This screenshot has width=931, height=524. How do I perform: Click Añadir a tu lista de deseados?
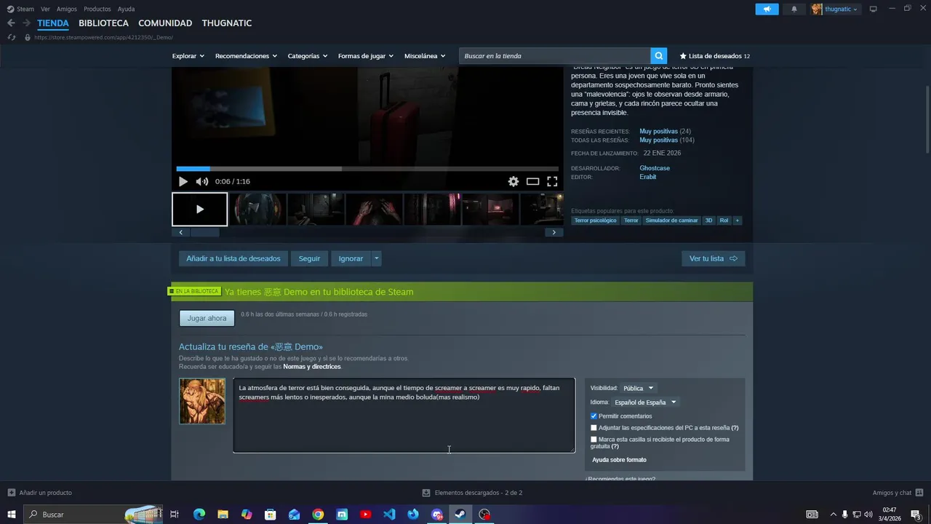click(x=233, y=258)
